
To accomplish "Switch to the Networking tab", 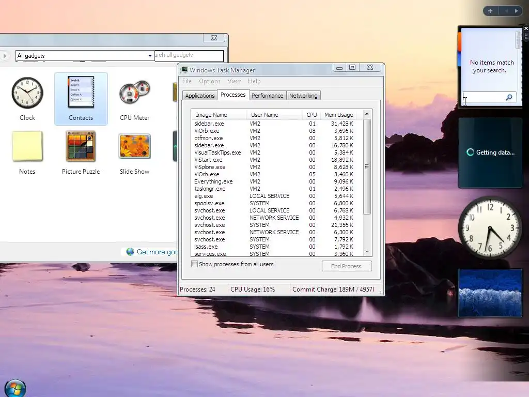I will [x=303, y=96].
